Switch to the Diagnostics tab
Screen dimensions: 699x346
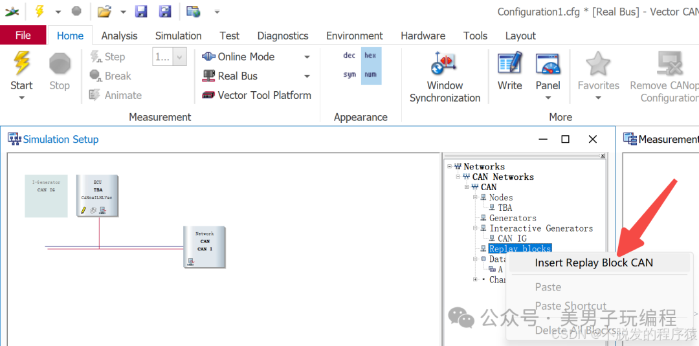tap(283, 36)
